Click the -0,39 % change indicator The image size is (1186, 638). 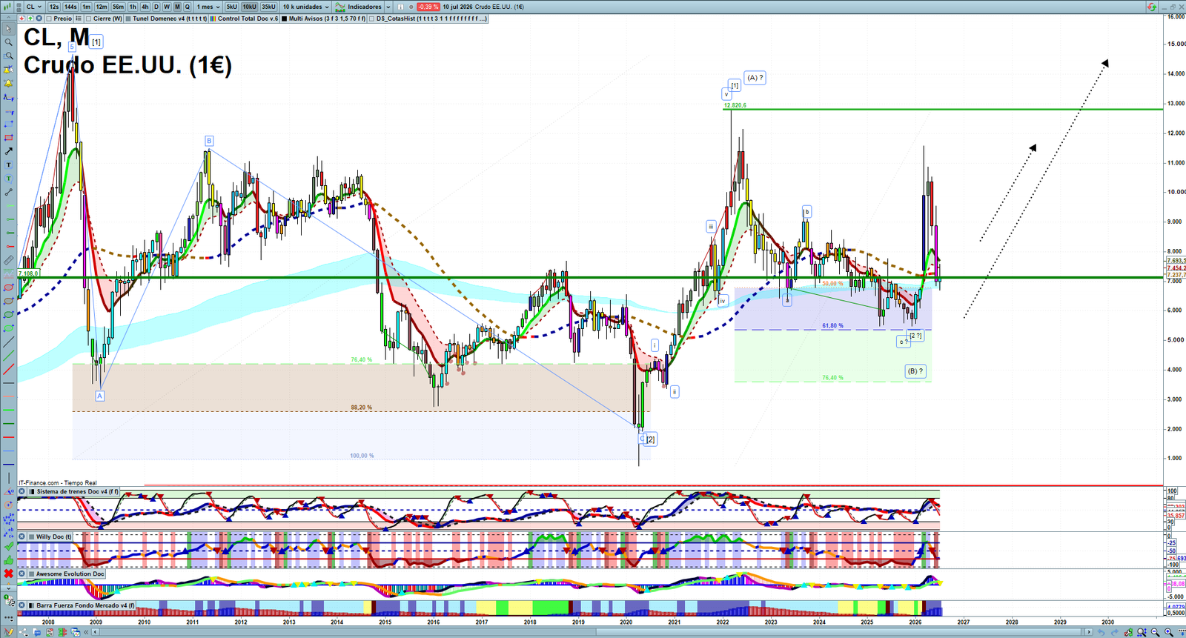tap(428, 7)
